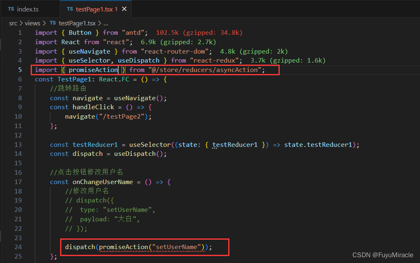Click the CSDN @FuyuMiracle watermark
The image size is (420, 263).
[383, 255]
